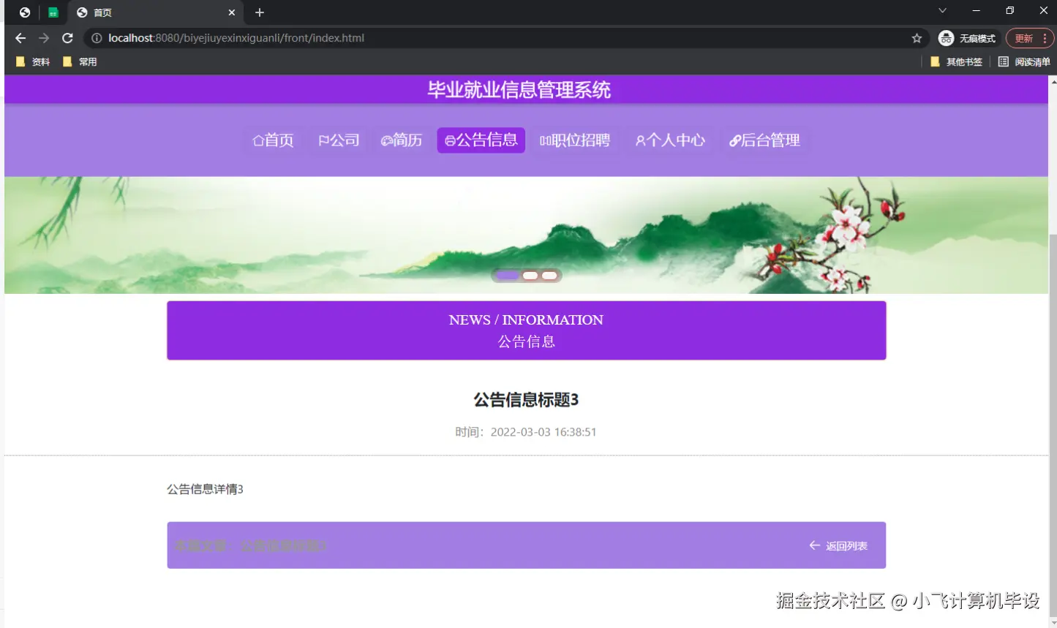Viewport: 1057px width, 628px height.
Task: Open the tab search dropdown chevron
Action: (x=942, y=11)
